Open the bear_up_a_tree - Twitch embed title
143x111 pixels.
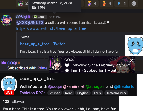[x=43, y=44]
